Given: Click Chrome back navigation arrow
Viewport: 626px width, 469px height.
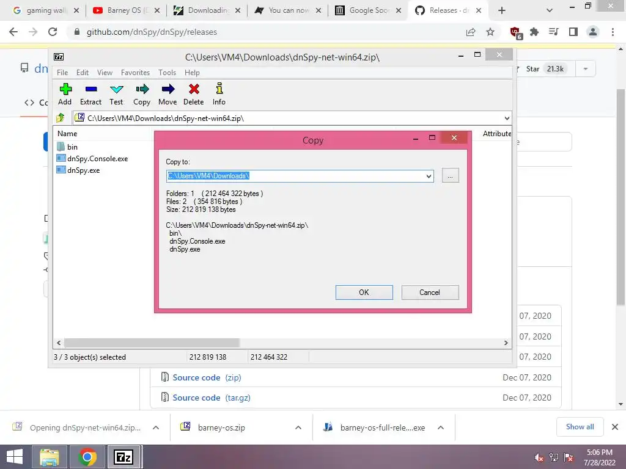Looking at the screenshot, I should [13, 32].
